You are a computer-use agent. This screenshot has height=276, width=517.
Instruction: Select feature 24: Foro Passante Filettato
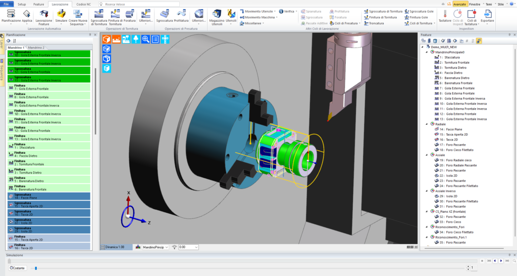456,186
